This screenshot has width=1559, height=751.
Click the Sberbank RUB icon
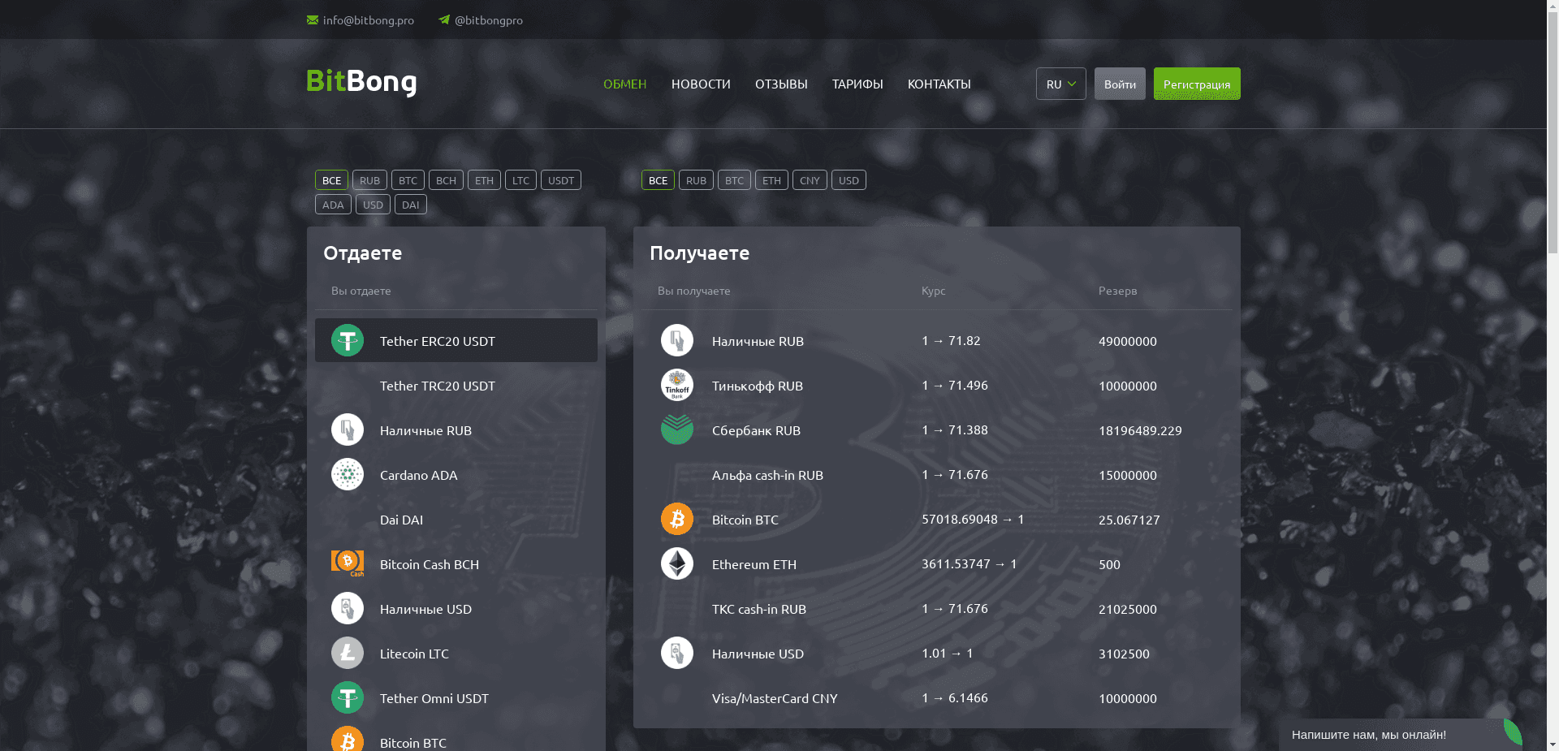tap(676, 429)
